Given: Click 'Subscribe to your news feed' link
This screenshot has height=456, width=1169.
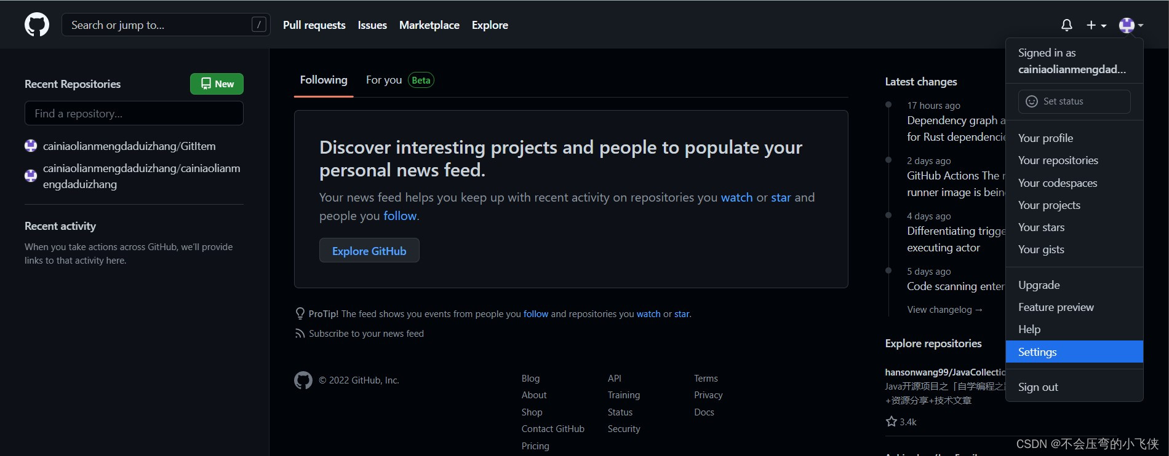Looking at the screenshot, I should pos(366,334).
